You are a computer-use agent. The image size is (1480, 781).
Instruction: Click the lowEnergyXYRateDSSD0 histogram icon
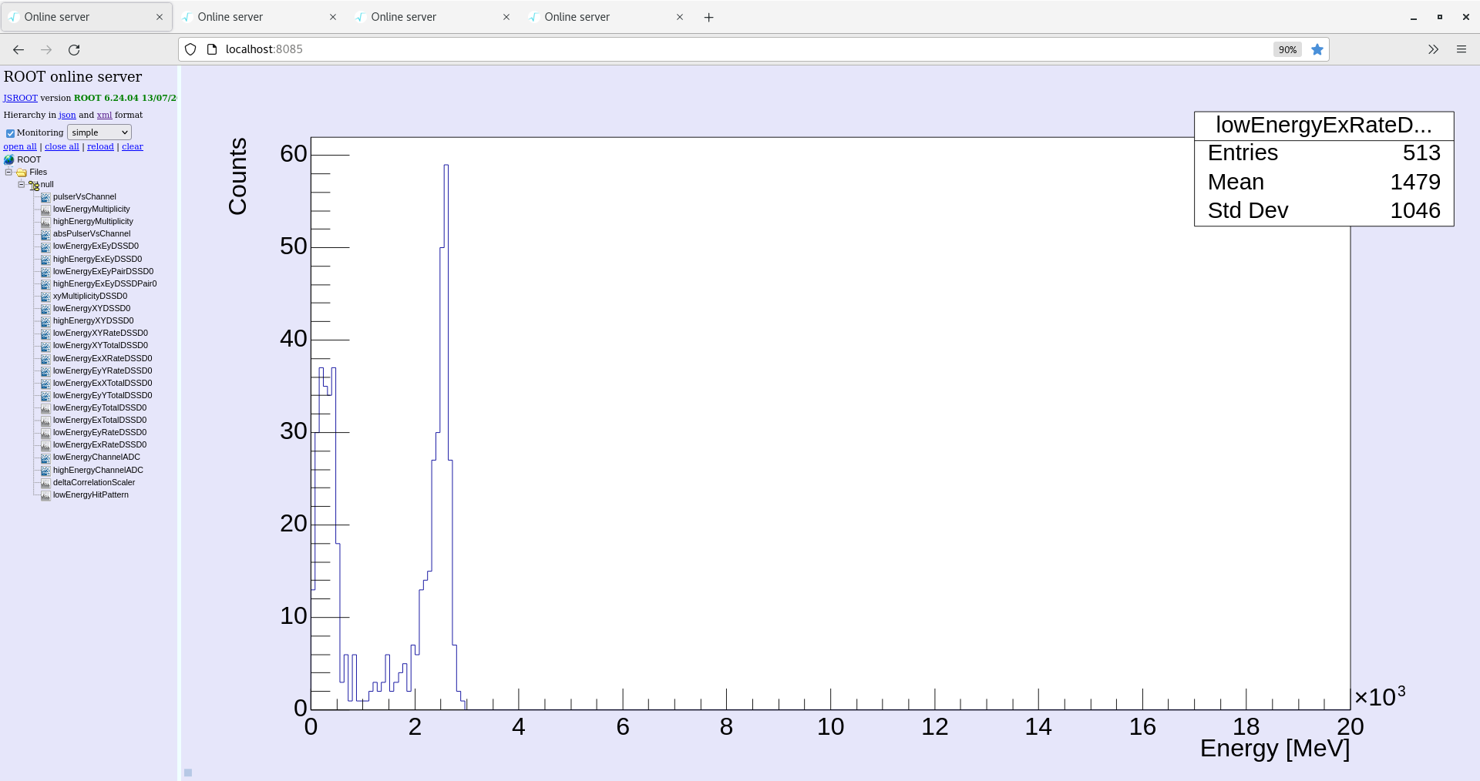tap(45, 334)
